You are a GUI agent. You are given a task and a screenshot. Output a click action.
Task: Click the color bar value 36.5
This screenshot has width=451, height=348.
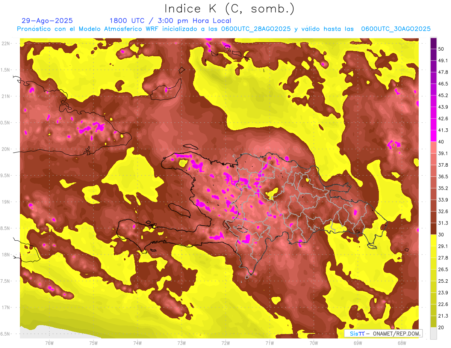click(443, 176)
